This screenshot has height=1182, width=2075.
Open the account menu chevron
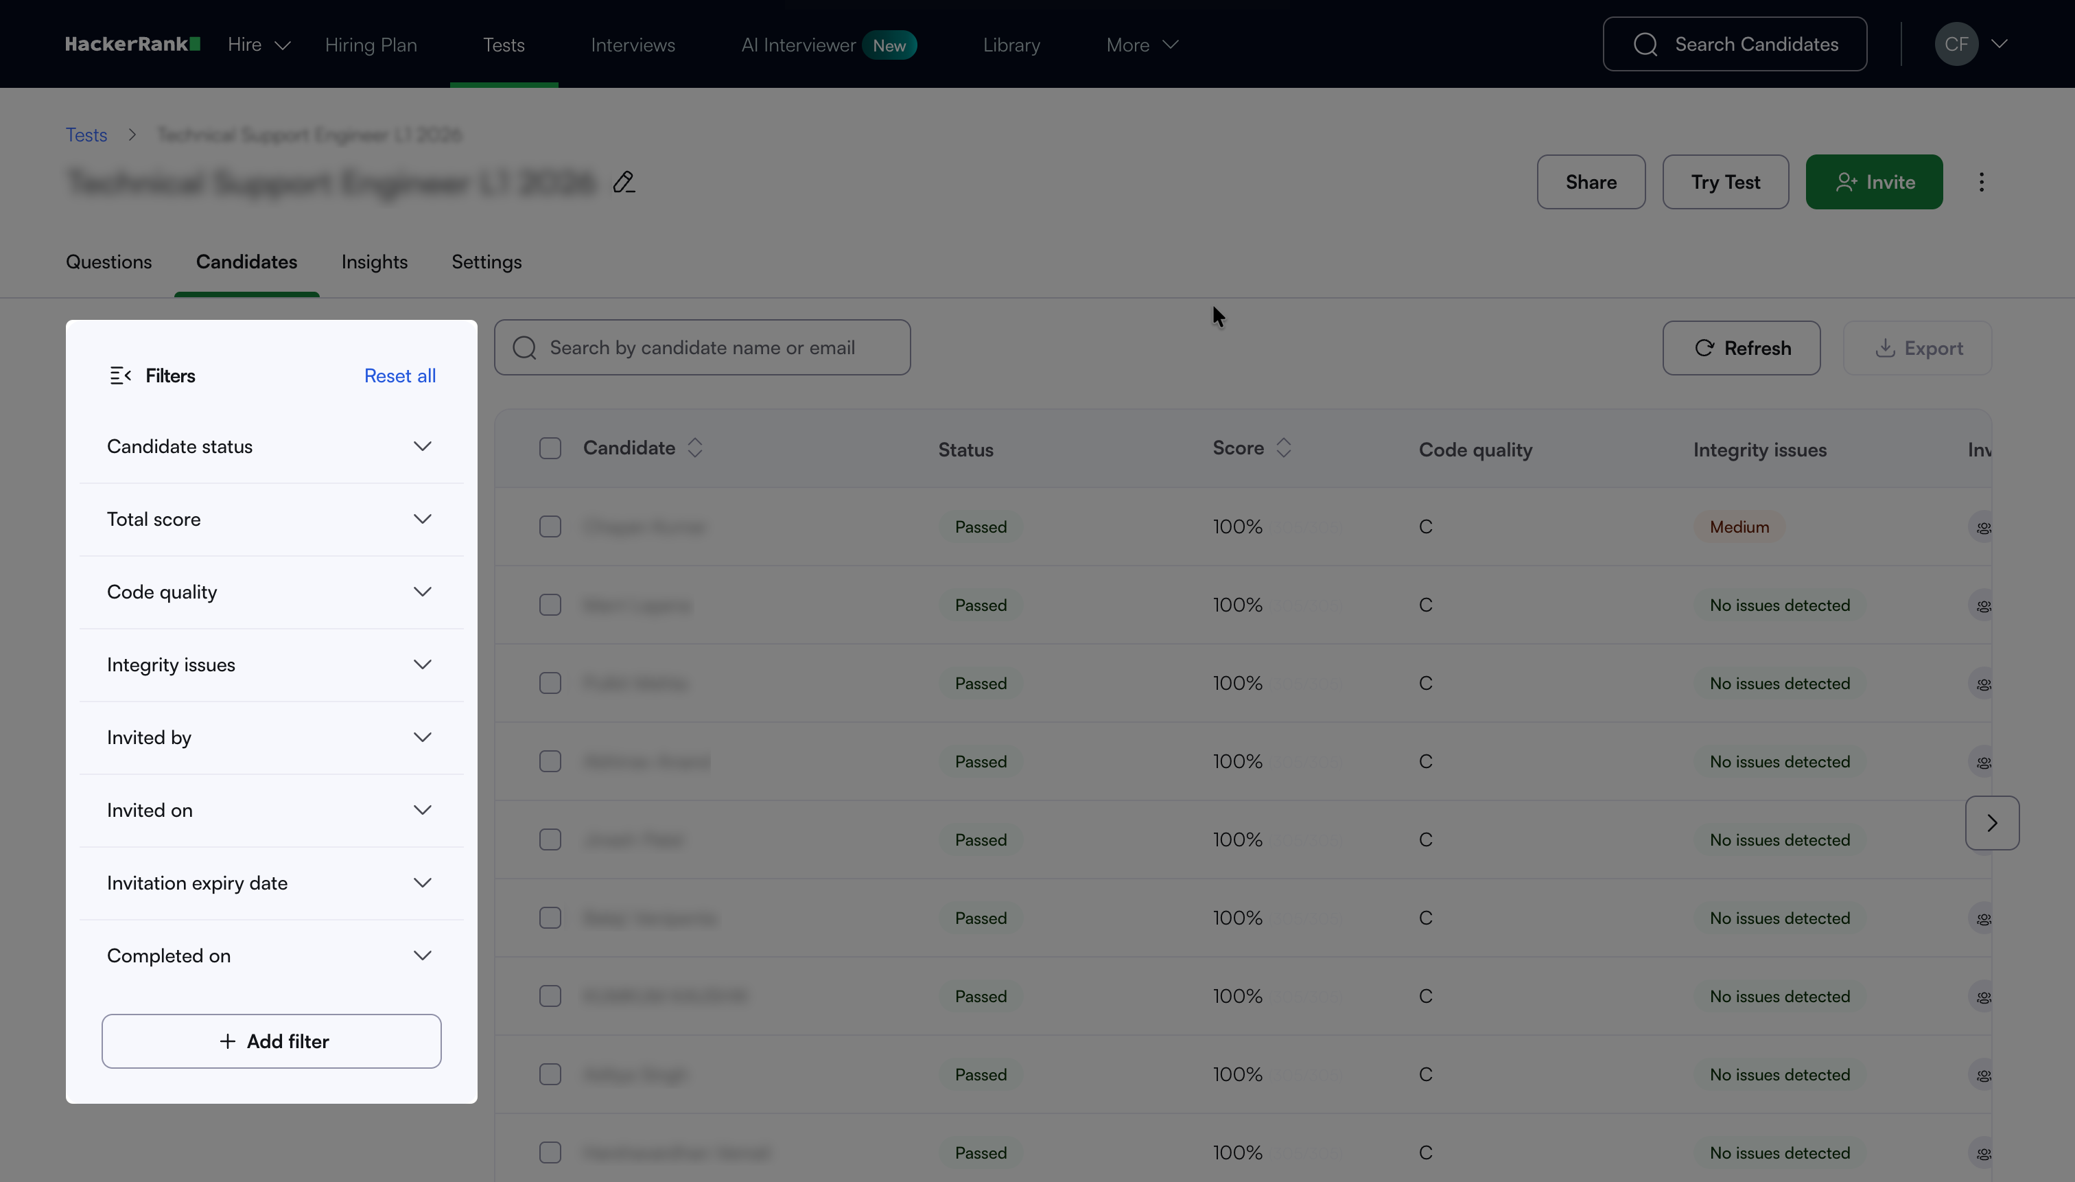pyautogui.click(x=1999, y=44)
